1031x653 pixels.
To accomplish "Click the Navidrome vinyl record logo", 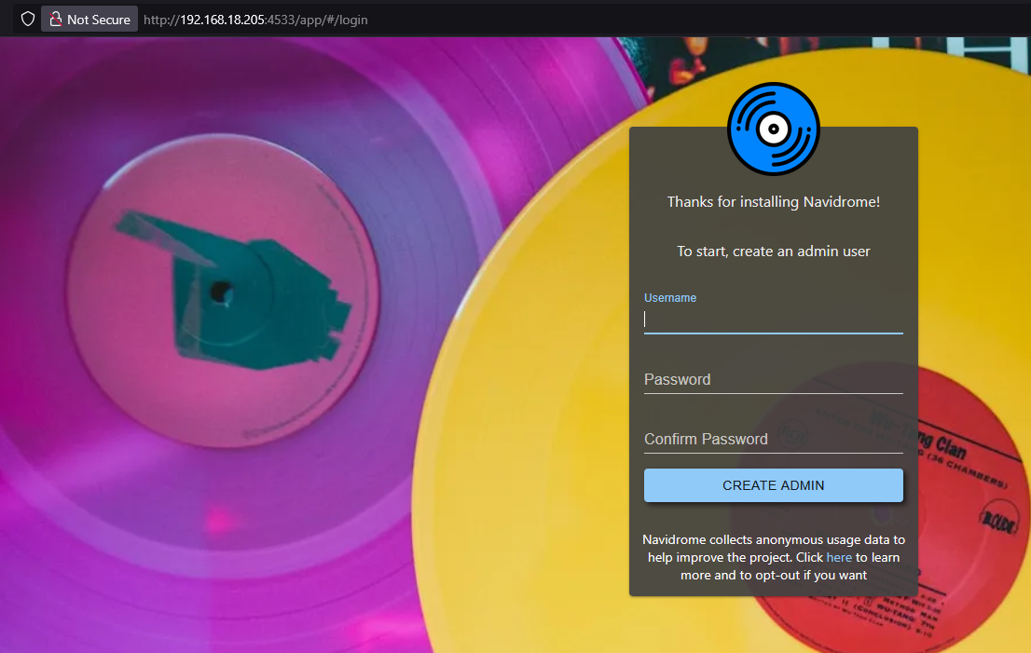I will (774, 129).
